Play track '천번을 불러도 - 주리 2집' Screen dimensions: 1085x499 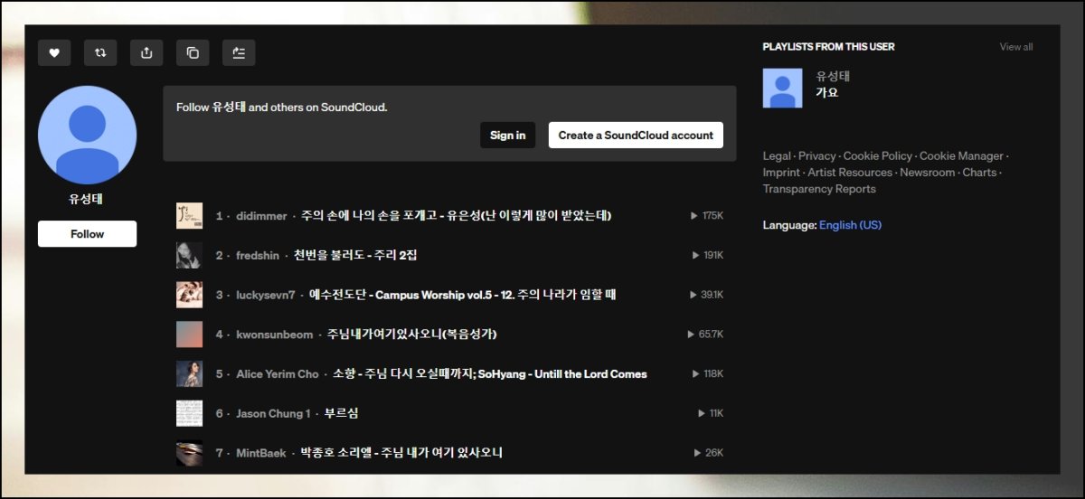tap(355, 256)
